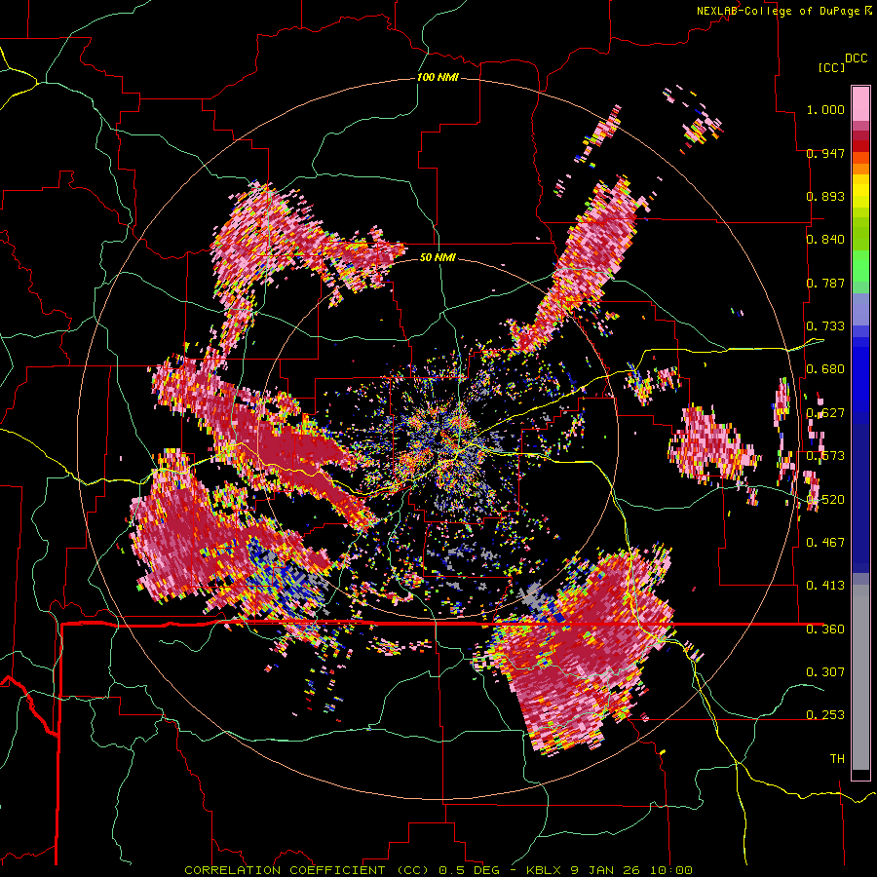Click the 0.840 legend value
The height and width of the screenshot is (877, 877).
(x=825, y=239)
